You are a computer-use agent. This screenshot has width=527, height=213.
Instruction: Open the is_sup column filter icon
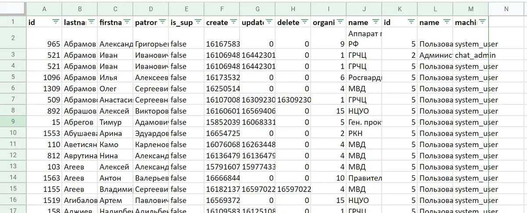pyautogui.click(x=198, y=22)
